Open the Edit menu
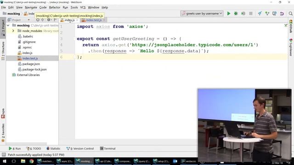Viewport: 294px width, 165px height. click(11, 7)
